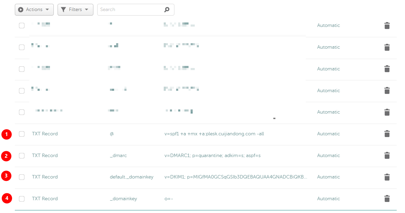Delete the _dmarc TXT record

point(387,155)
